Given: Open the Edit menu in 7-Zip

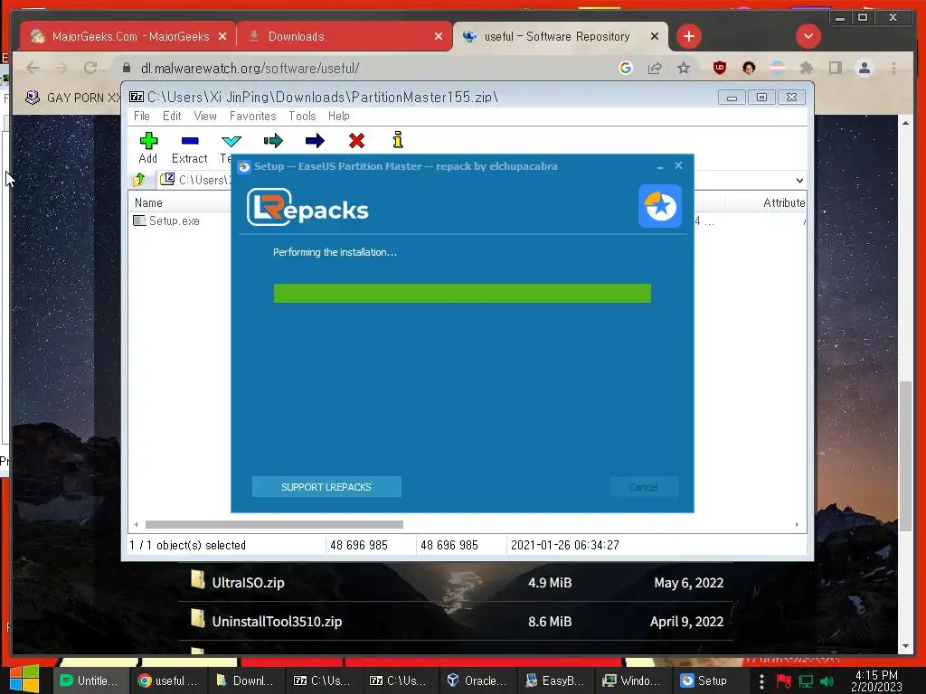Looking at the screenshot, I should (172, 117).
